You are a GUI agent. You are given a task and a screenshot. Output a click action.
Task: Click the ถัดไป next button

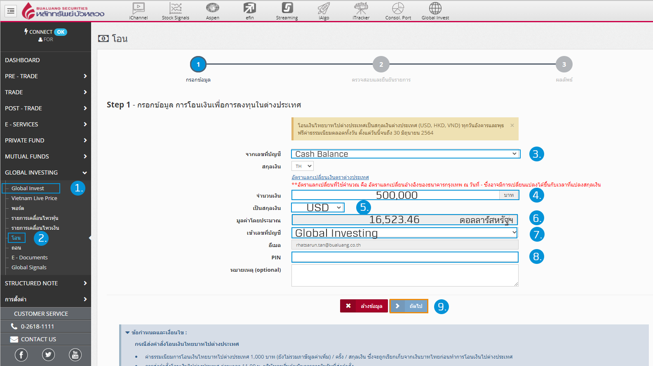409,306
